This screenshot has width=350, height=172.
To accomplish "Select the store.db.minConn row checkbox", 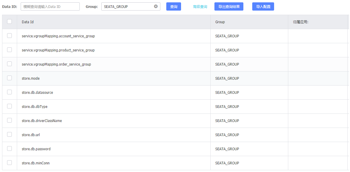I will click(x=9, y=163).
